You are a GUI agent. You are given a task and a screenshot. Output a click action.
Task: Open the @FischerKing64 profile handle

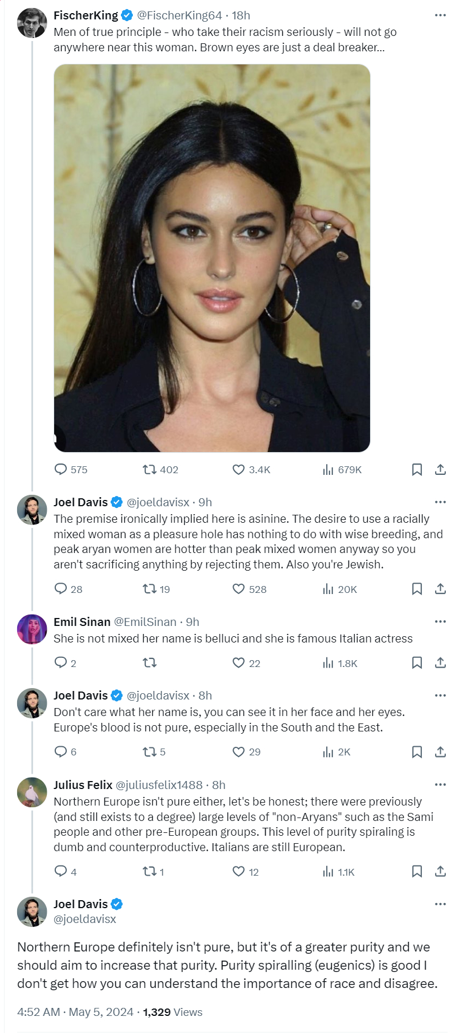(179, 15)
